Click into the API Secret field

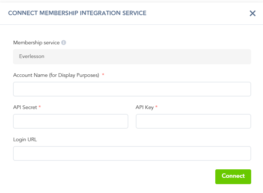71,121
